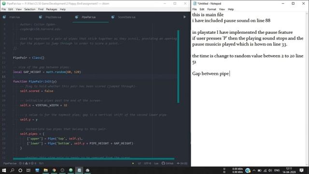Image resolution: width=309 pixels, height=174 pixels.
Task: Open the File menu in Notepad
Action: [195, 9]
